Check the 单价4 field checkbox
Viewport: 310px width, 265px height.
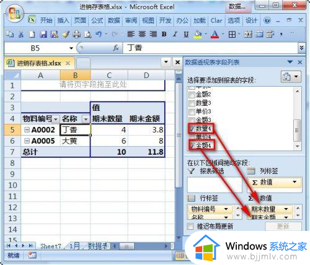coord(192,137)
